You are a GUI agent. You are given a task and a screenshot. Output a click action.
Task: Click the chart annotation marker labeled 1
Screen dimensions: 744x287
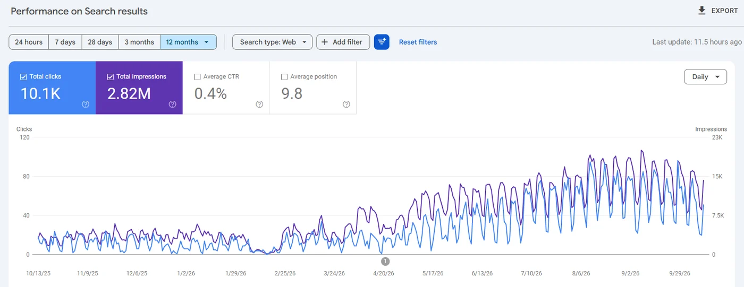pos(386,261)
